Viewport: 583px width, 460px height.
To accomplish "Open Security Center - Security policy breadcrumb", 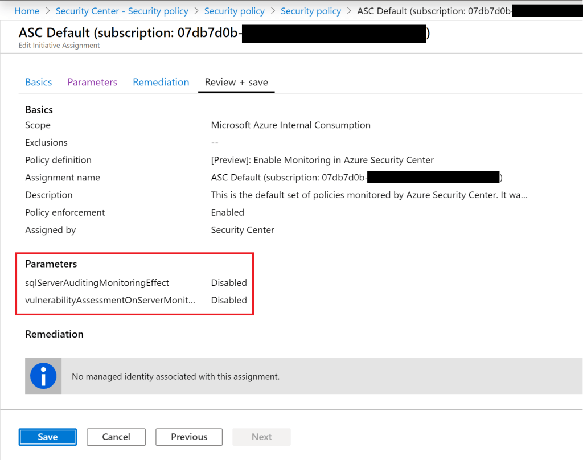I will [x=122, y=11].
